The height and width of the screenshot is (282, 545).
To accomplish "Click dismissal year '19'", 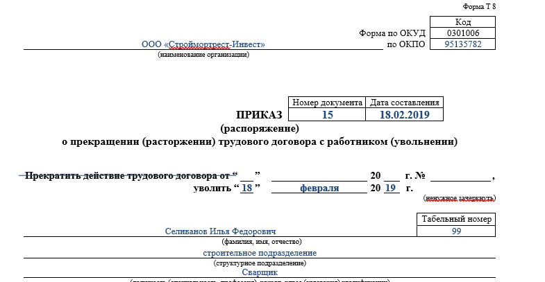I will (391, 188).
